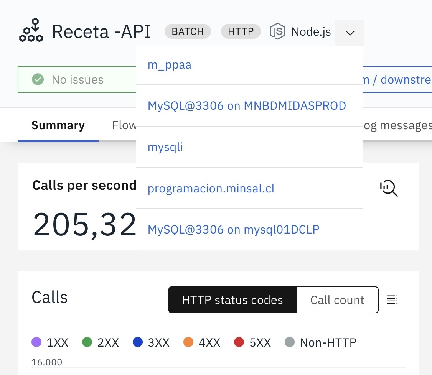Screen dimensions: 432x375
Task: Toggle the 1XX purple legend series
Action: tap(49, 342)
